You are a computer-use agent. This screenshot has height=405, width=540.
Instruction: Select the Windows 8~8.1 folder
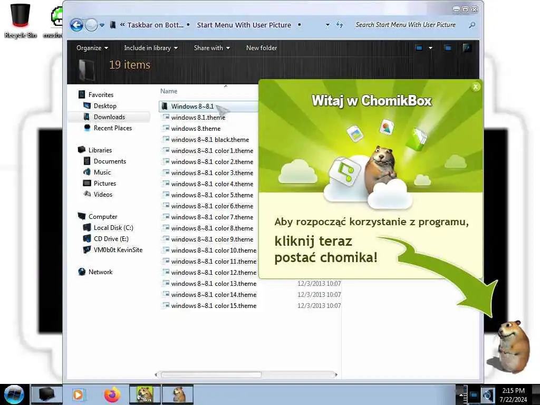[x=208, y=107]
